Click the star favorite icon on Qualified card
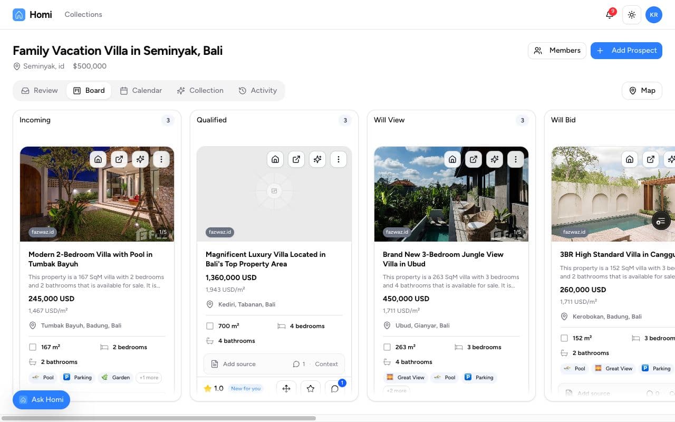Image resolution: width=675 pixels, height=422 pixels. (311, 389)
